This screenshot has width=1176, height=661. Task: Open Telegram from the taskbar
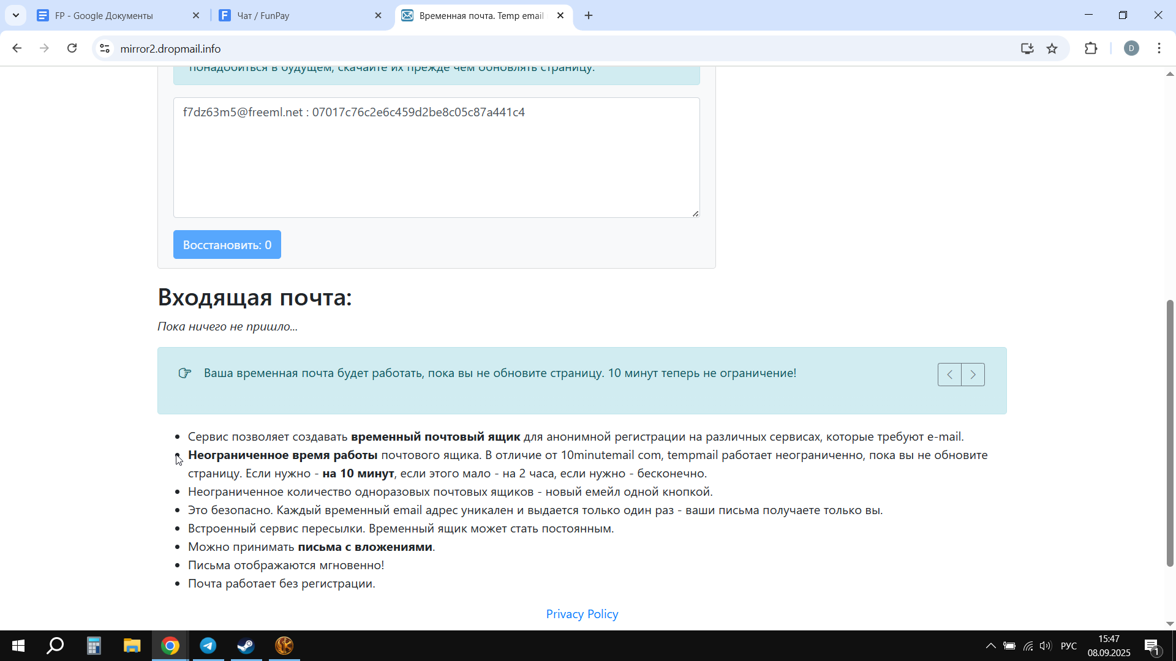coord(208,646)
